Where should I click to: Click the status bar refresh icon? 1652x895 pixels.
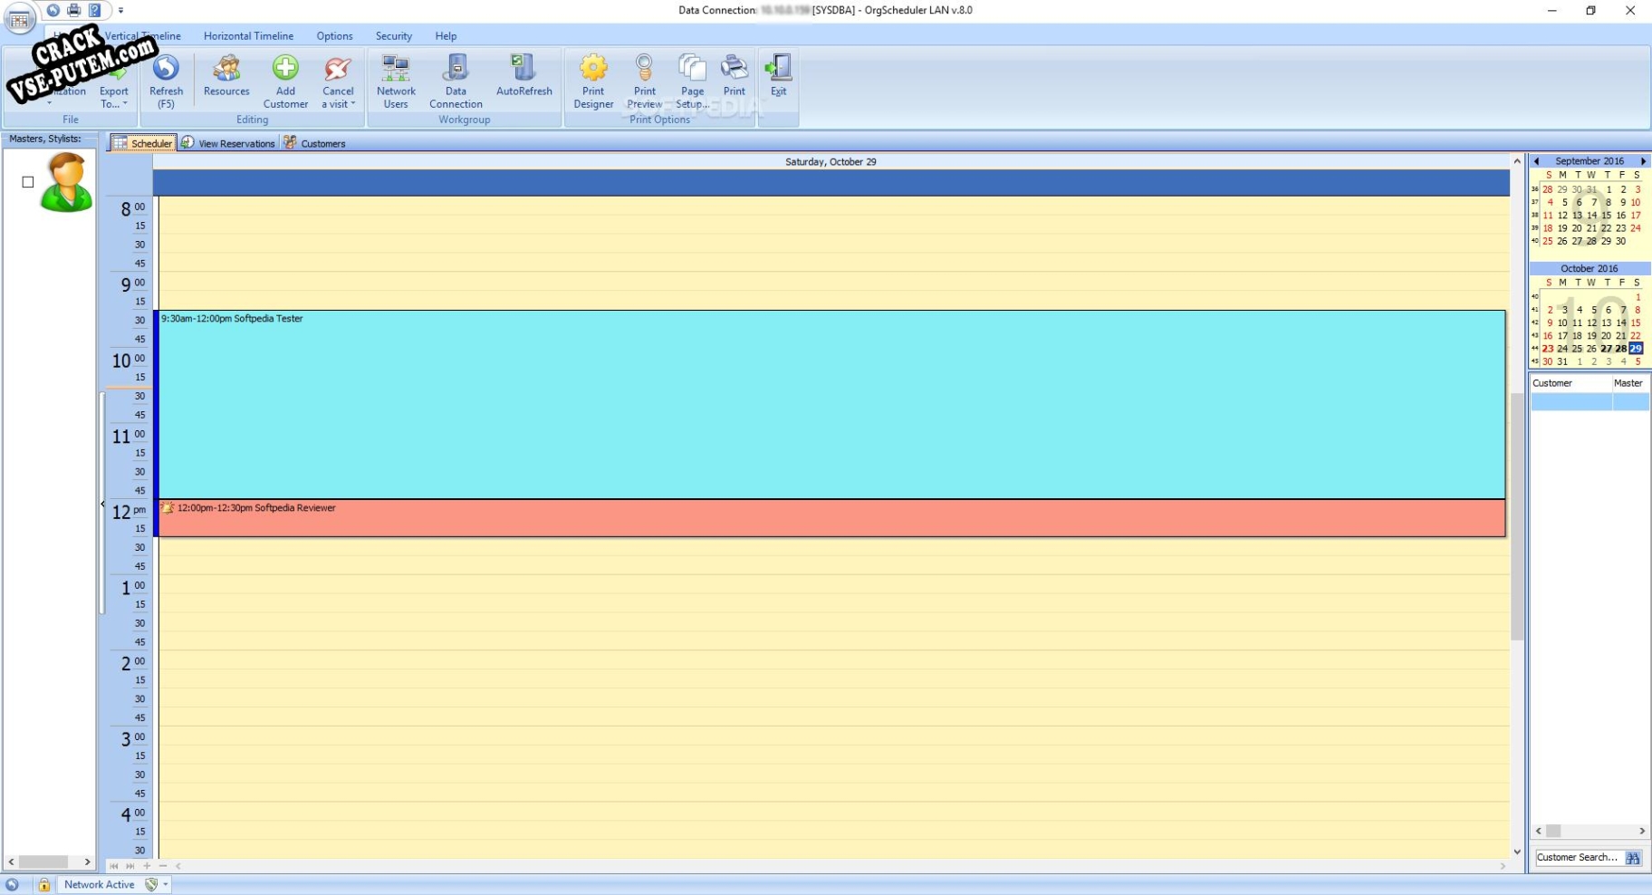click(12, 885)
